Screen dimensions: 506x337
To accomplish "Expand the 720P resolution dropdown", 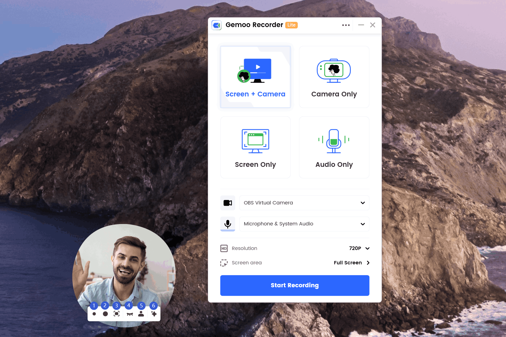I will [x=359, y=248].
